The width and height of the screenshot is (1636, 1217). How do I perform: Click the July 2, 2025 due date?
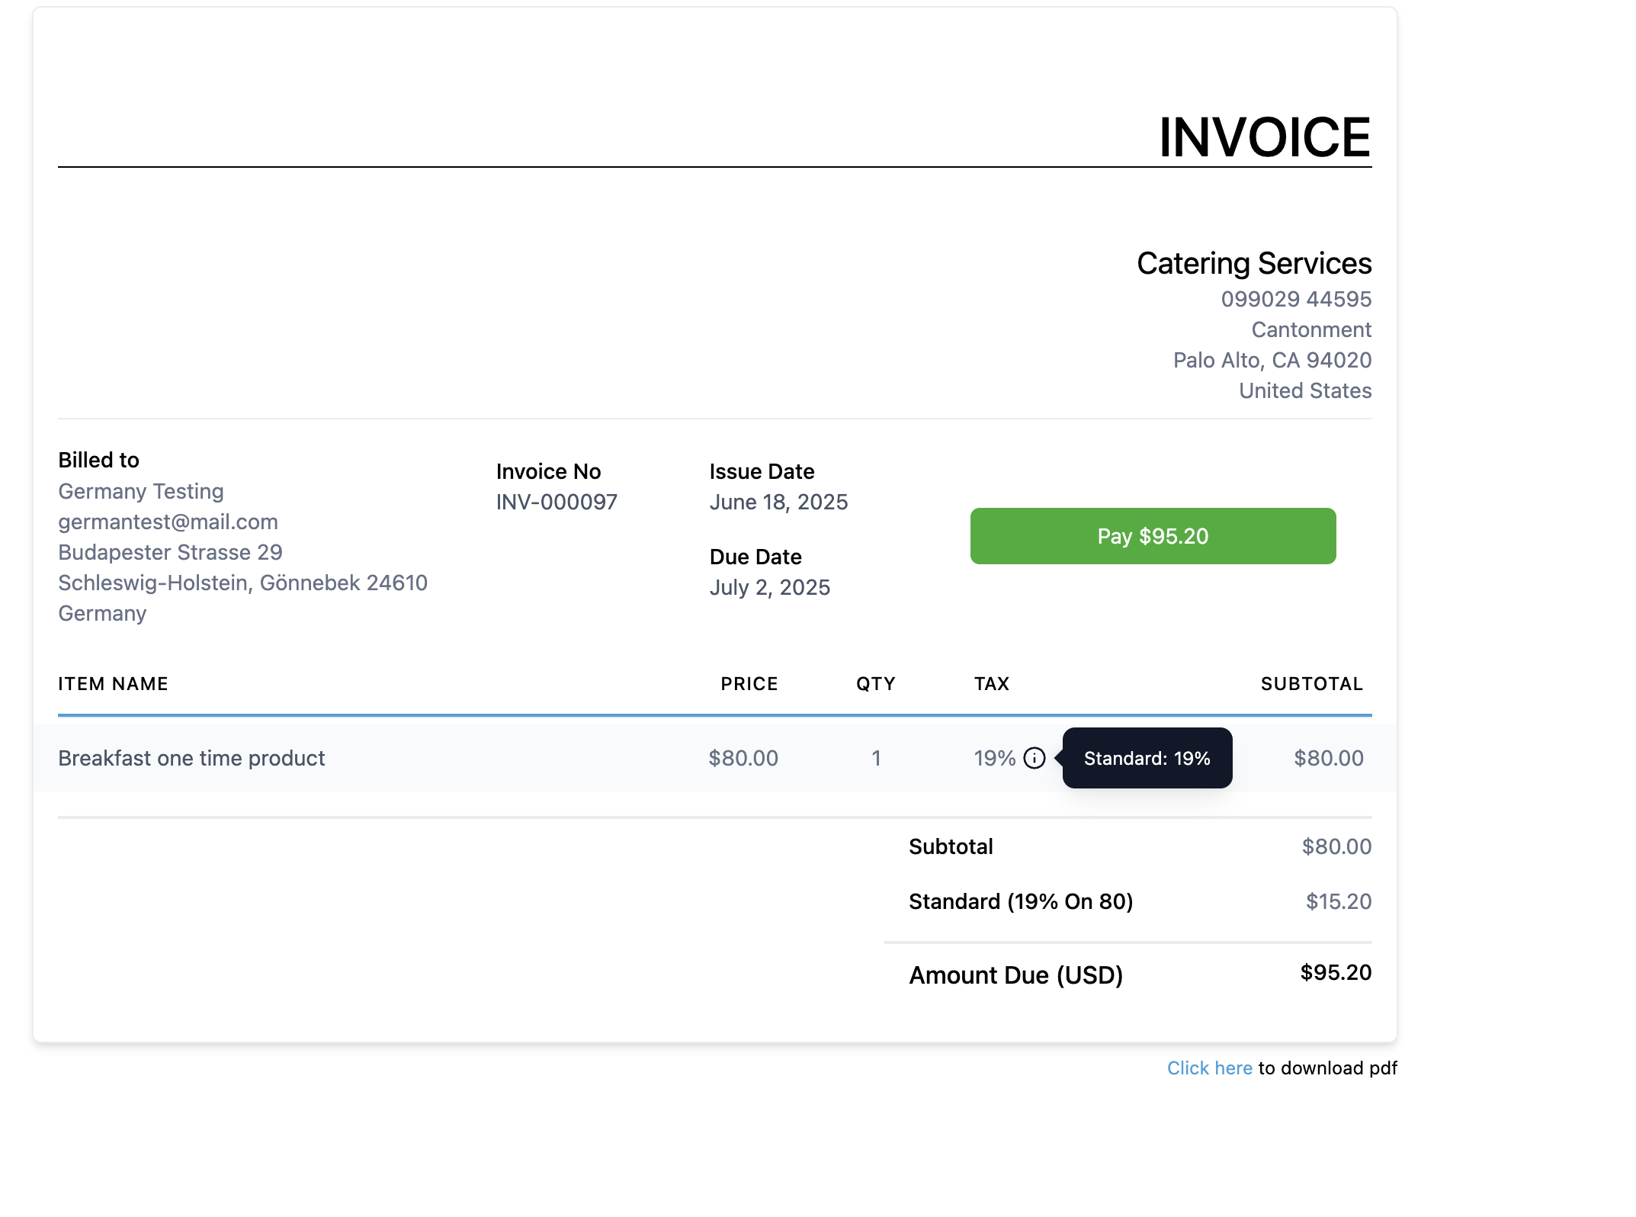(769, 587)
